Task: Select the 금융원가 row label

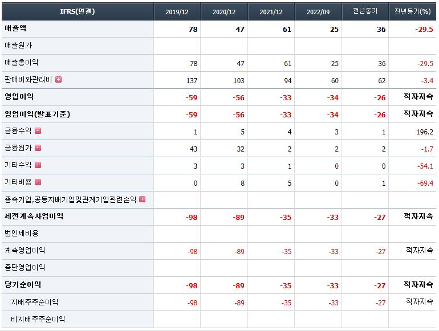Action: 18,148
